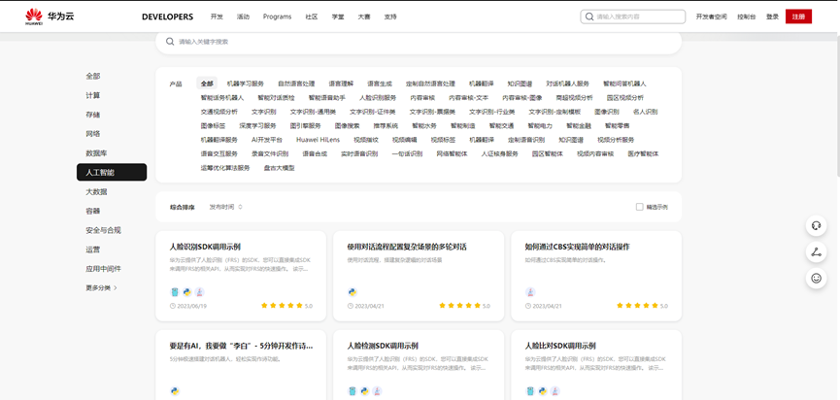
Task: Select 存储 category in left sidebar
Action: point(92,115)
